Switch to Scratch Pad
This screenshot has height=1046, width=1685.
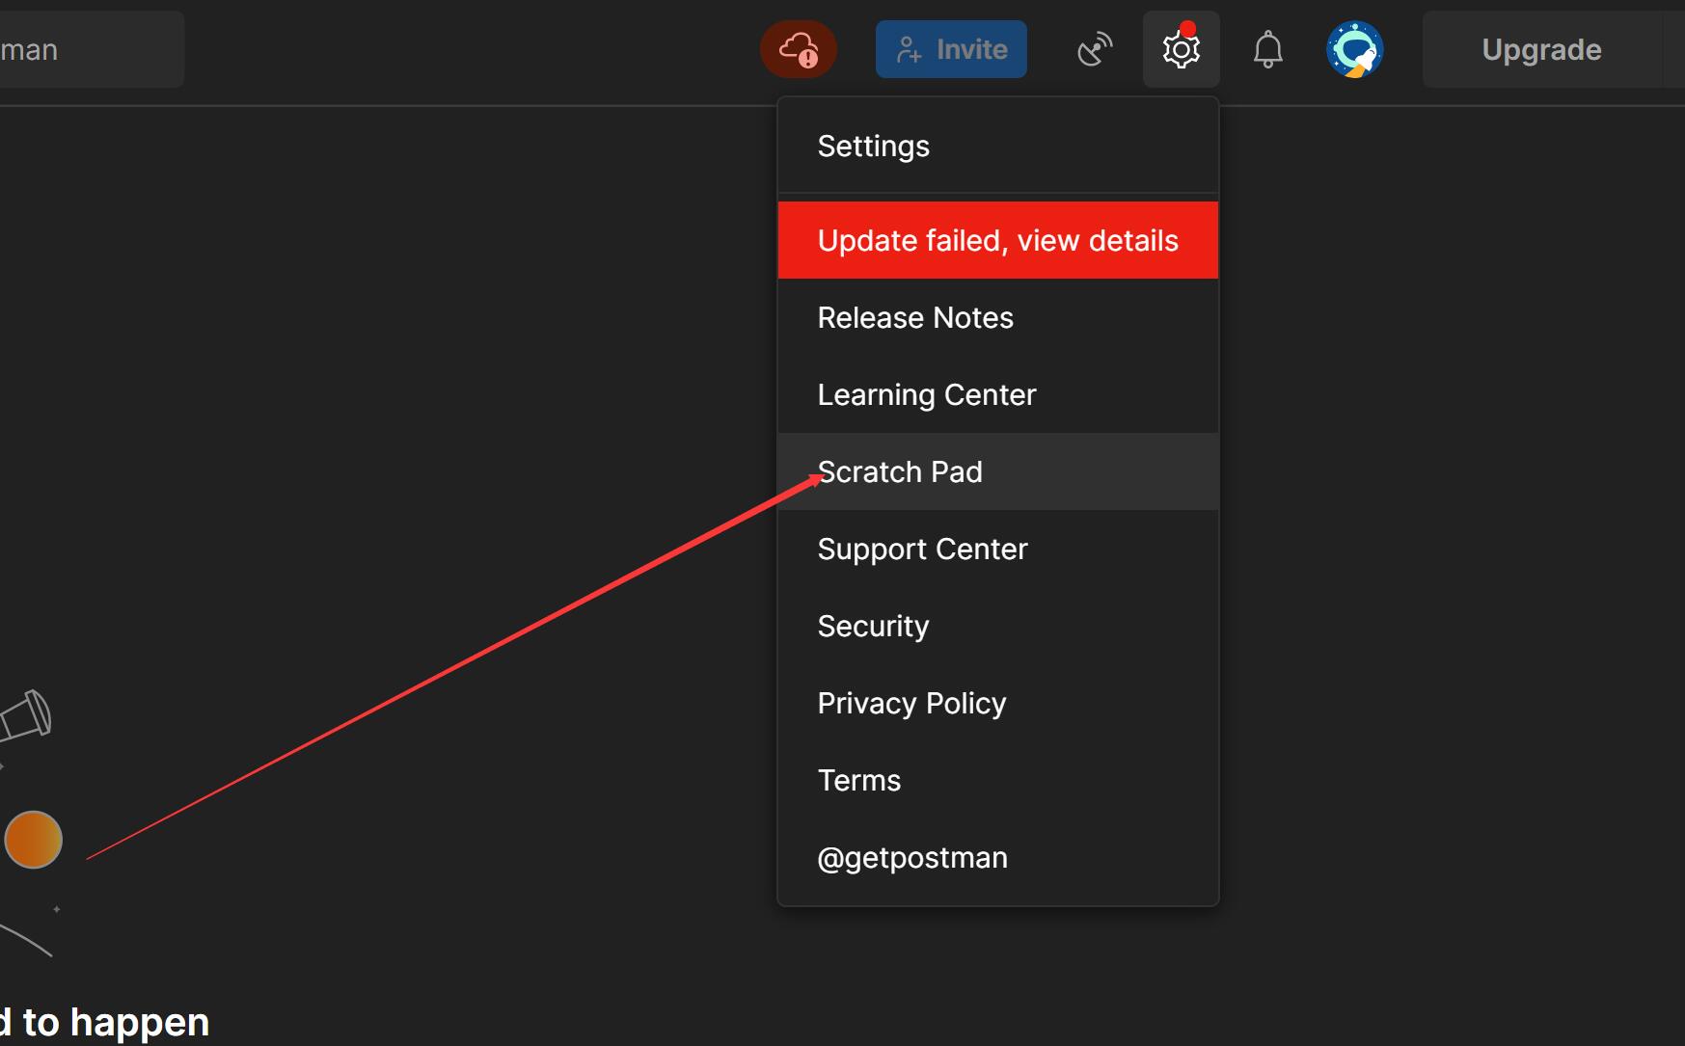point(900,472)
